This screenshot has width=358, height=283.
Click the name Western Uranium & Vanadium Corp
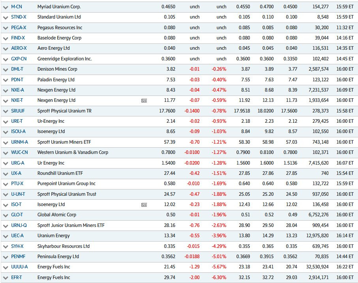(73, 152)
